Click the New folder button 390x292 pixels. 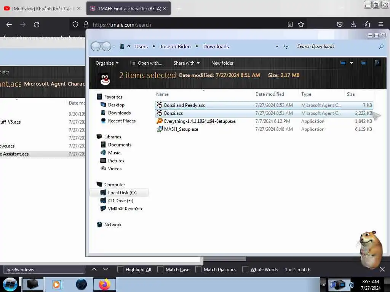[x=222, y=63]
